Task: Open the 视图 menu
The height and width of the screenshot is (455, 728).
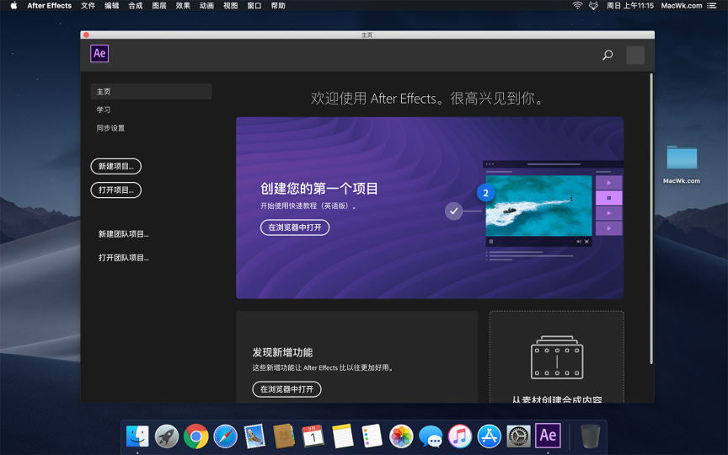Action: coord(230,6)
